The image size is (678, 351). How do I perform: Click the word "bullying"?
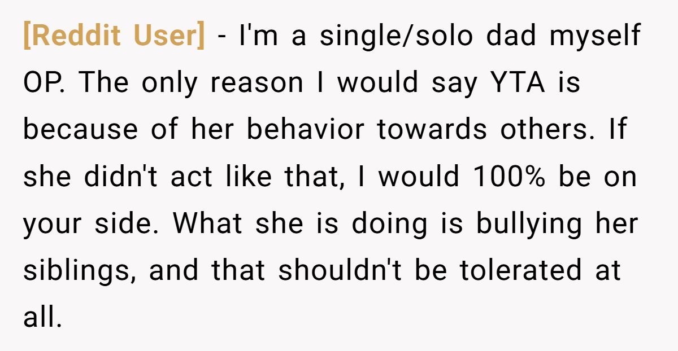(528, 223)
